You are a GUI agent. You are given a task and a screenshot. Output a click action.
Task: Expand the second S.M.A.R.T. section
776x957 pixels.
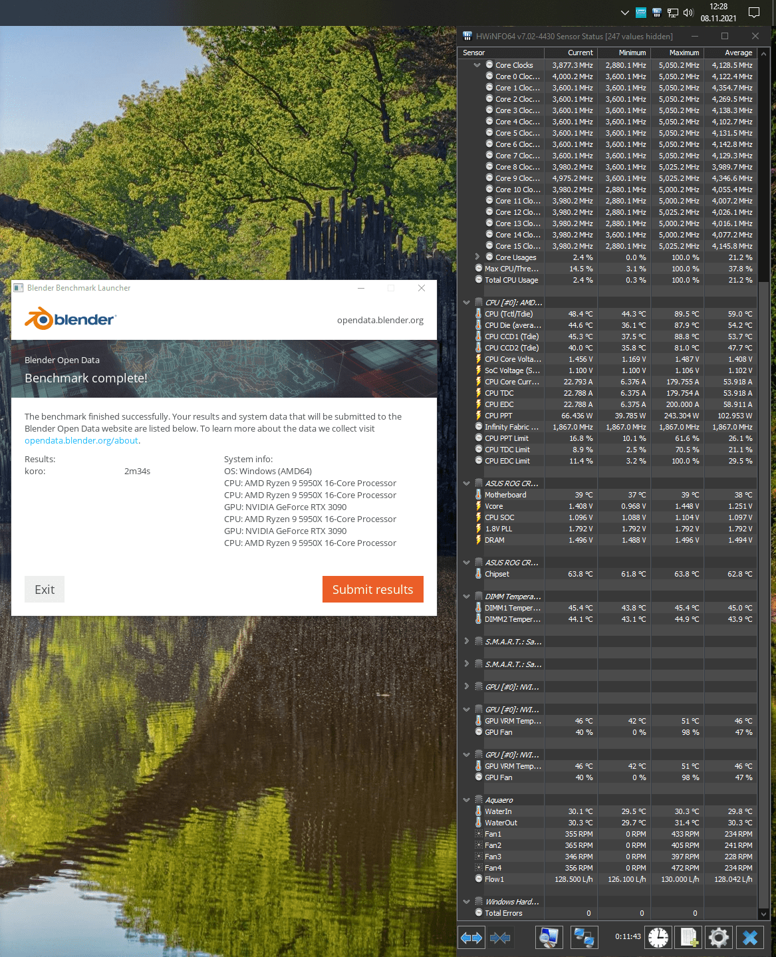(467, 664)
